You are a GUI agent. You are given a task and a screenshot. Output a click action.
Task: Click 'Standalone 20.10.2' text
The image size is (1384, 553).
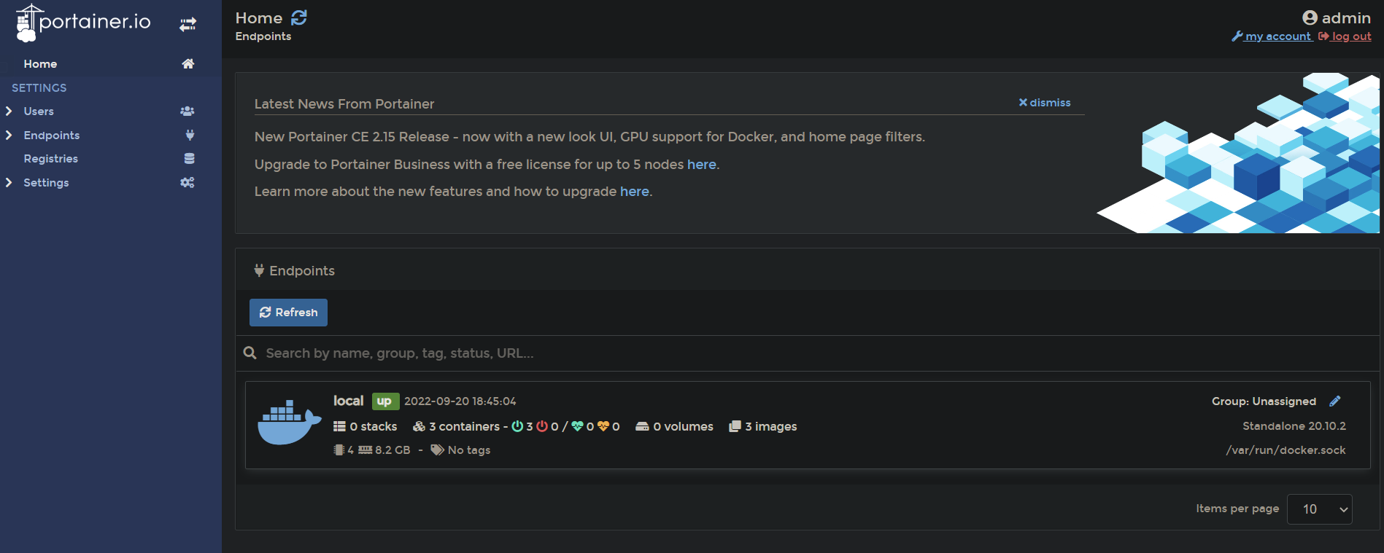1294,426
